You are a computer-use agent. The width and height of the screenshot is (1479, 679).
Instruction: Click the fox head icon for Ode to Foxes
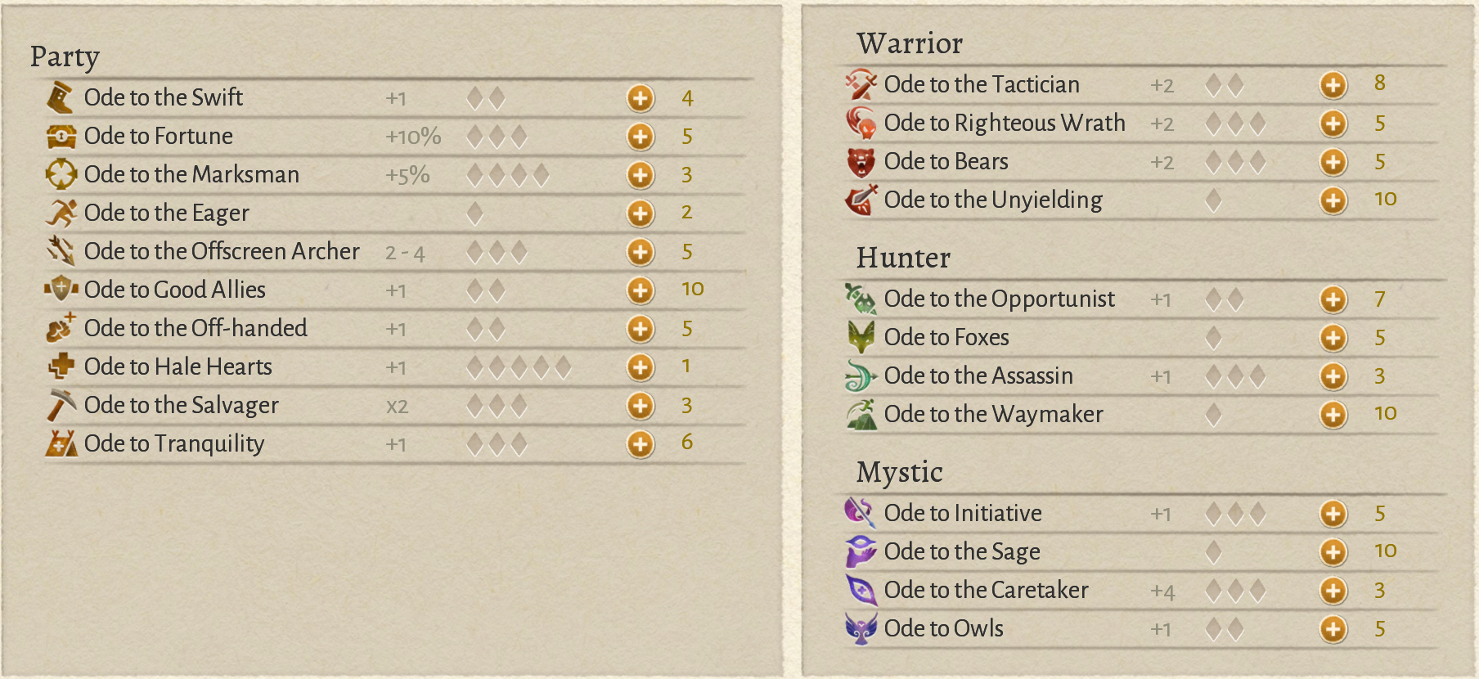861,337
